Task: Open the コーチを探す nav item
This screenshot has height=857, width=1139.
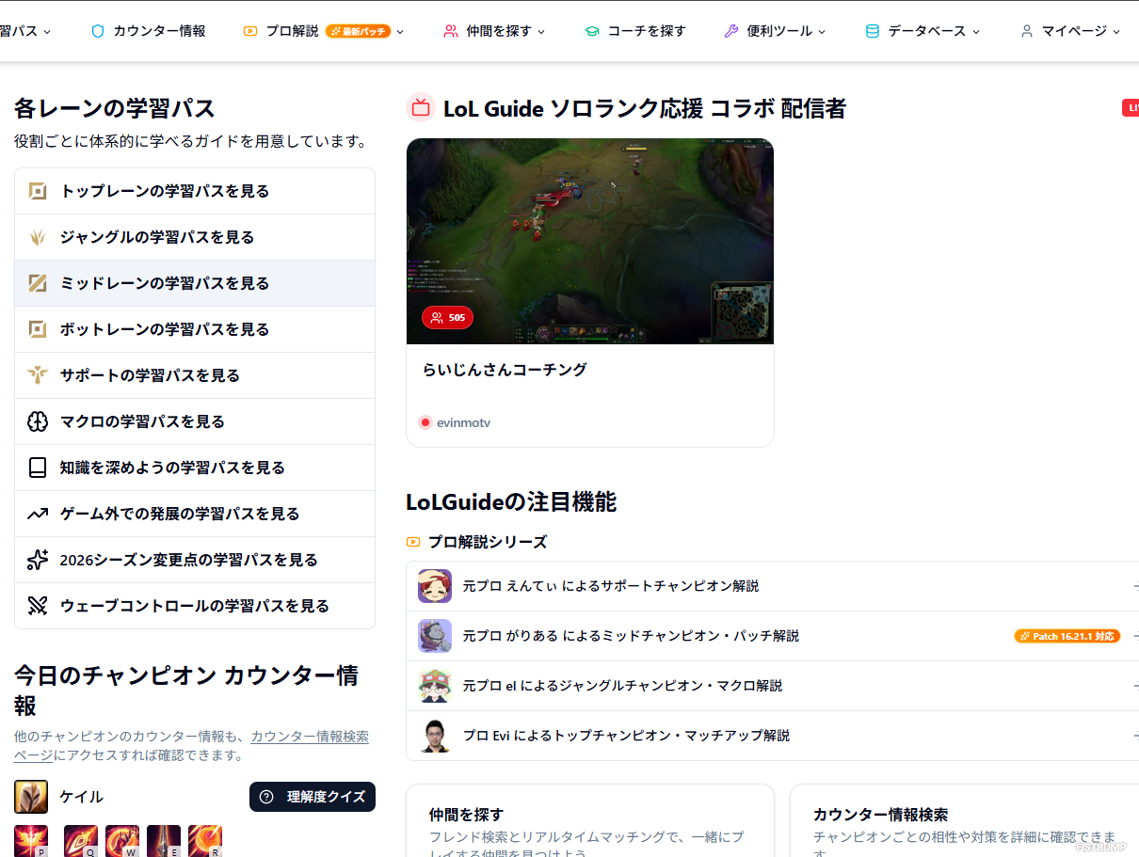Action: [x=635, y=31]
